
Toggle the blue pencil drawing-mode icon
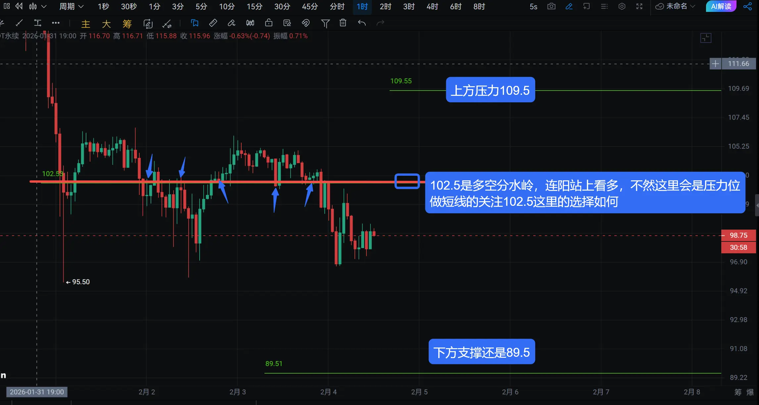click(569, 6)
